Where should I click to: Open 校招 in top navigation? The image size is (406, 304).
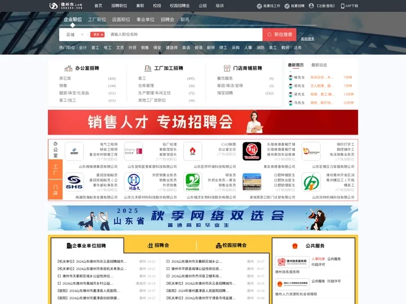pos(157,6)
